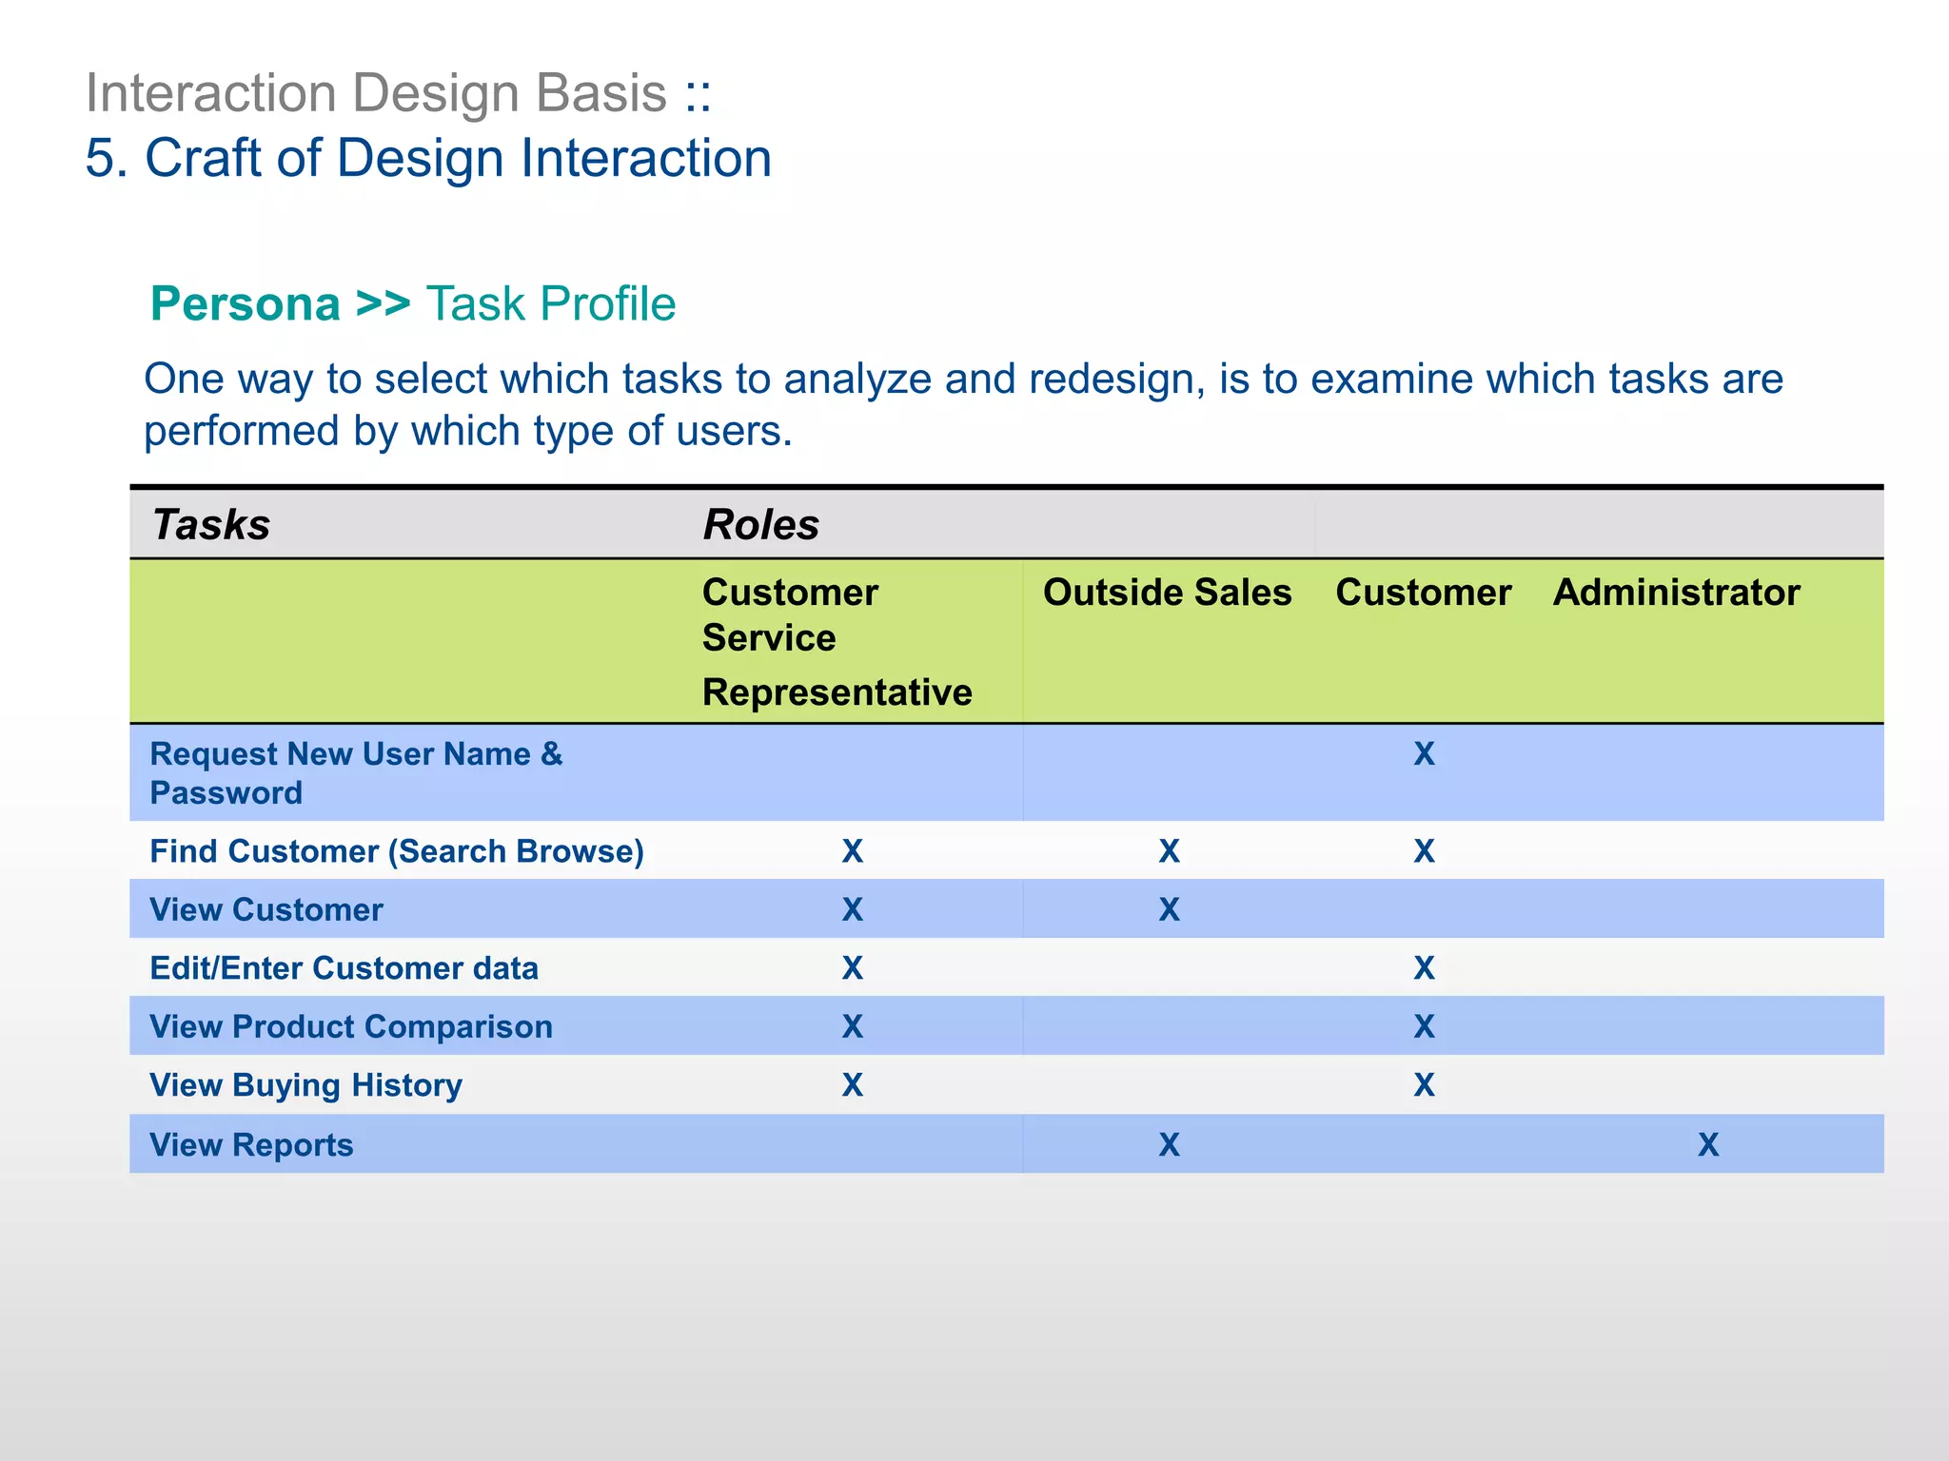Select 'Request New User Name & Password' row label
The image size is (1949, 1461).
click(x=357, y=773)
